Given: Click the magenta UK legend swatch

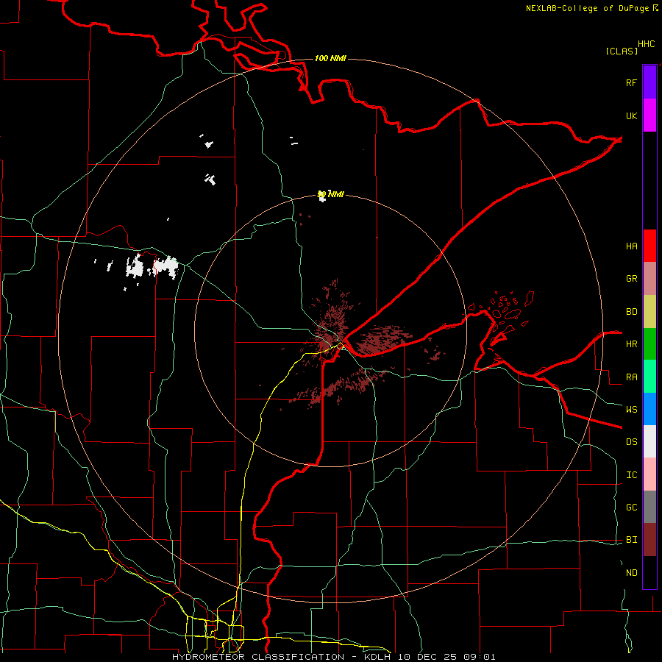Looking at the screenshot, I should coord(649,115).
